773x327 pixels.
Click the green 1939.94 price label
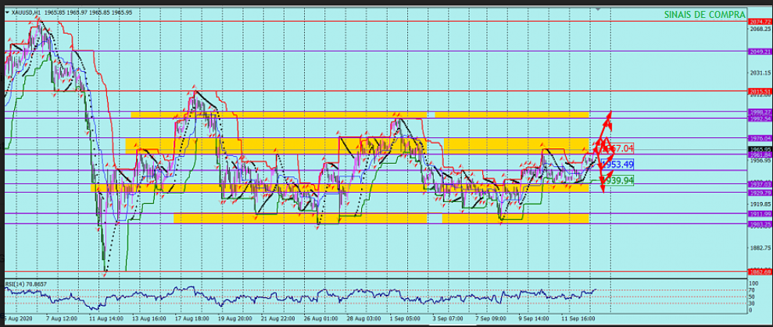(x=617, y=180)
